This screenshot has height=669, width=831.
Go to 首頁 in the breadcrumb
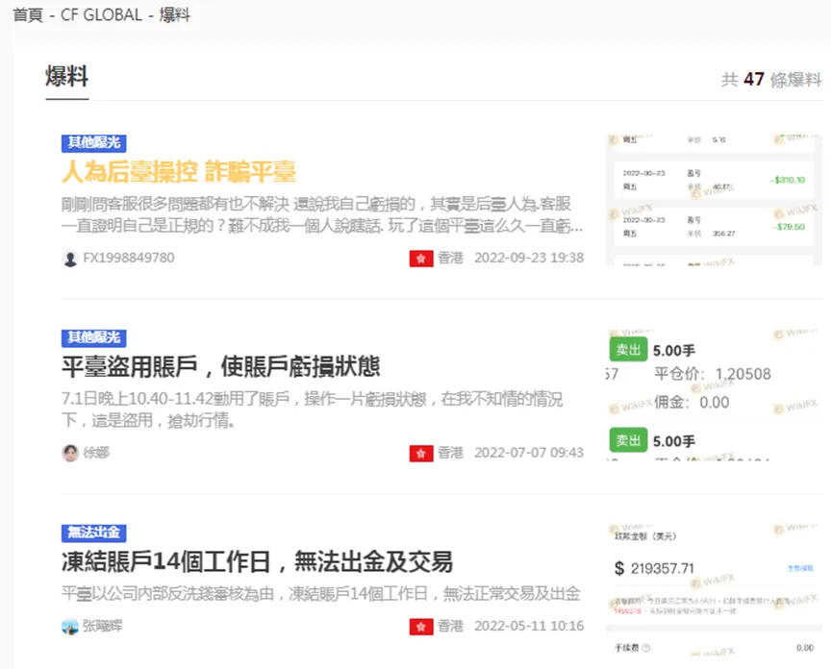[28, 14]
